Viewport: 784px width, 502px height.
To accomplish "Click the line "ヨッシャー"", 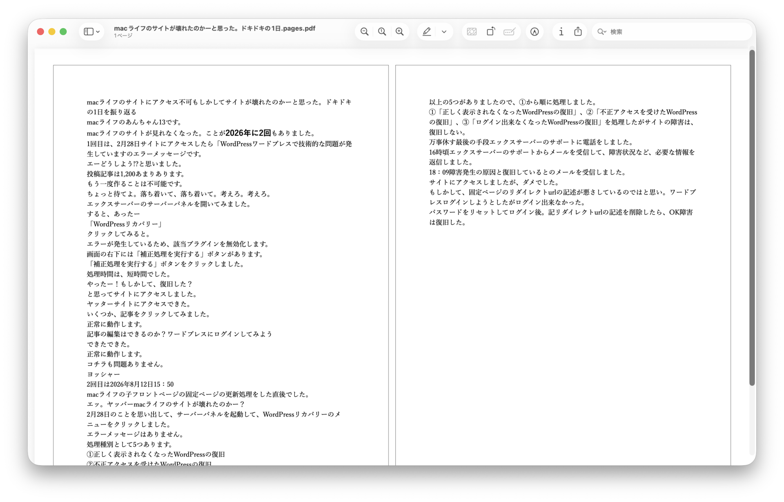I will (103, 374).
